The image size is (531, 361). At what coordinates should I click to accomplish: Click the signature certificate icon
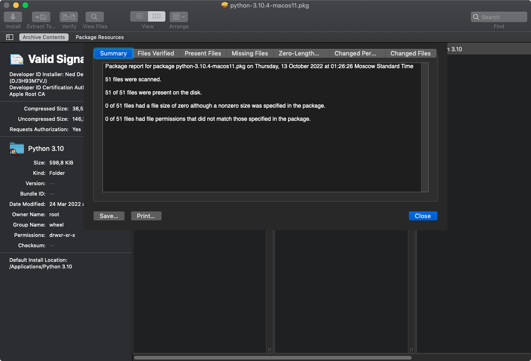click(x=17, y=59)
